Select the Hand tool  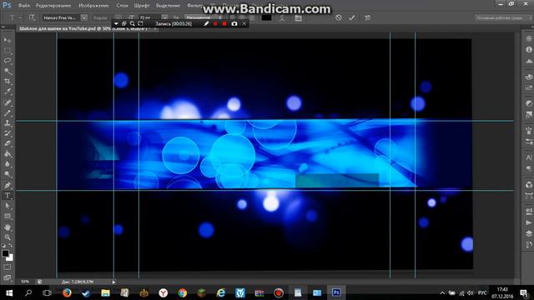[8, 227]
